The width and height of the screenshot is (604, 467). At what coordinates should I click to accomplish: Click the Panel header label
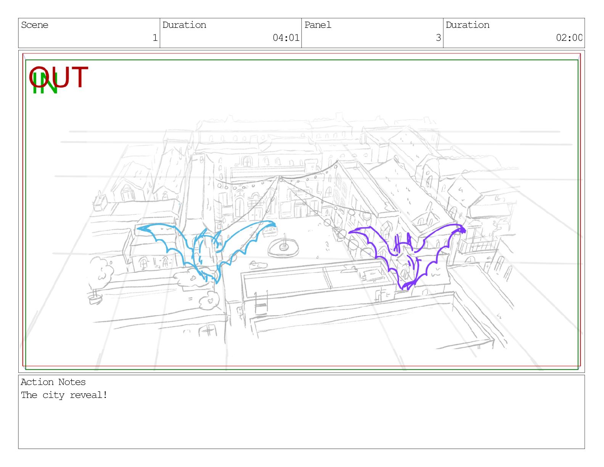318,25
